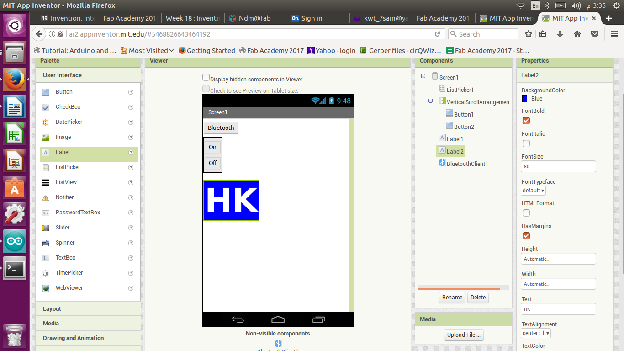Toggle the Preview on Tablet size checkbox
Image resolution: width=624 pixels, height=351 pixels.
click(206, 89)
